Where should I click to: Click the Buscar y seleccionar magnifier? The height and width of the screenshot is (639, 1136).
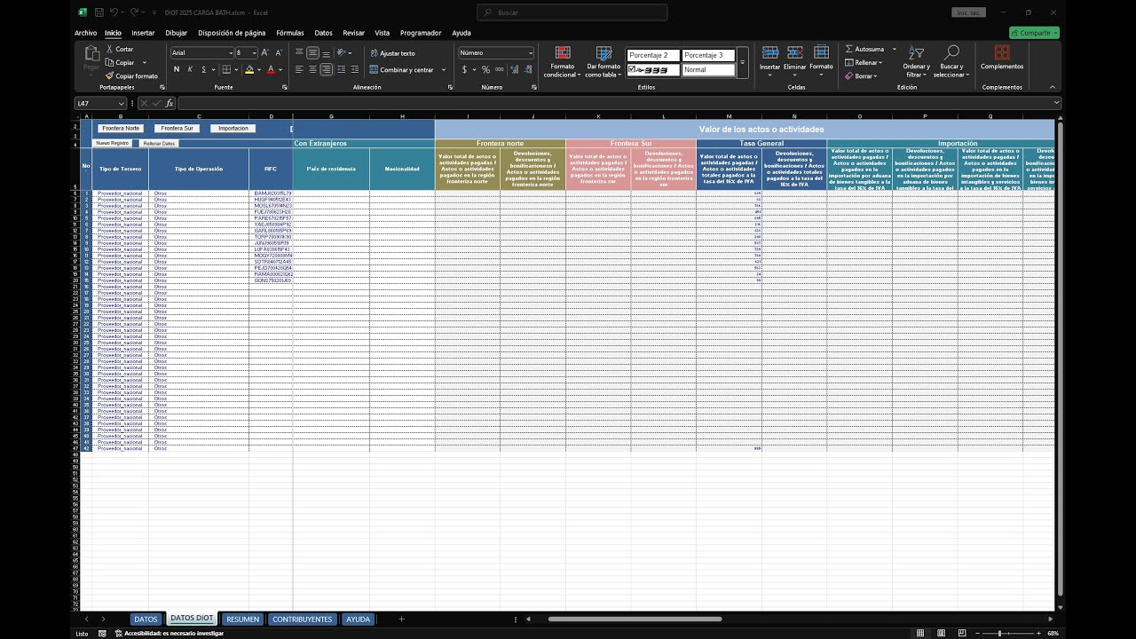click(x=951, y=53)
